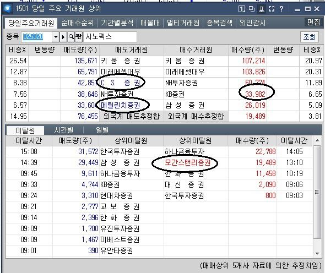Open the stock code dropdown arrow
Image resolution: width=325 pixels, height=273 pixels.
(56, 37)
